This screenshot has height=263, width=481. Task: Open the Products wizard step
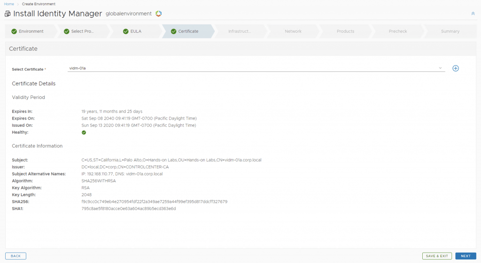[x=345, y=31]
